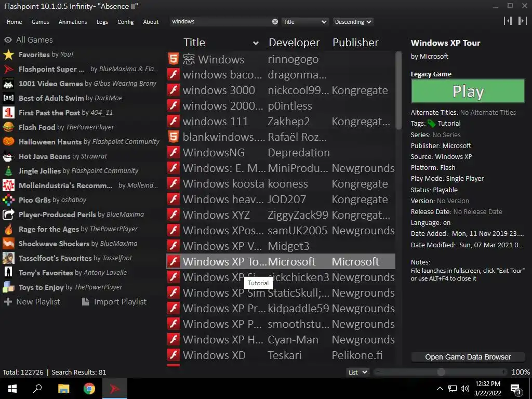Image resolution: width=532 pixels, height=399 pixels.
Task: Click the Title column sort arrow
Action: click(256, 43)
